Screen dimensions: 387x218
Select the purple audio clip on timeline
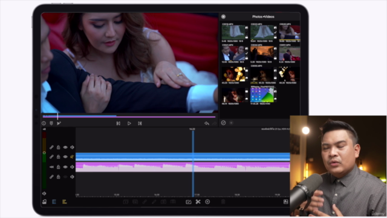[x=183, y=167]
